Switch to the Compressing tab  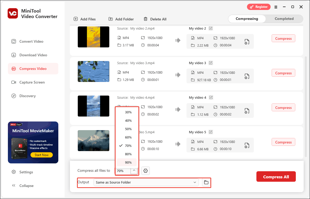click(247, 19)
